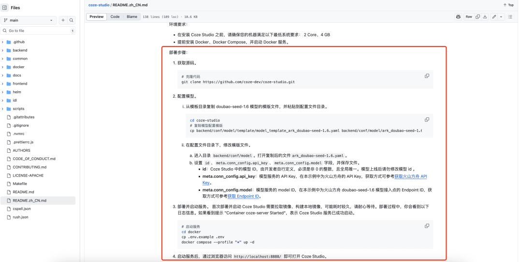This screenshot has width=522, height=262.
Task: Focus the Go to file search field
Action: point(38,30)
